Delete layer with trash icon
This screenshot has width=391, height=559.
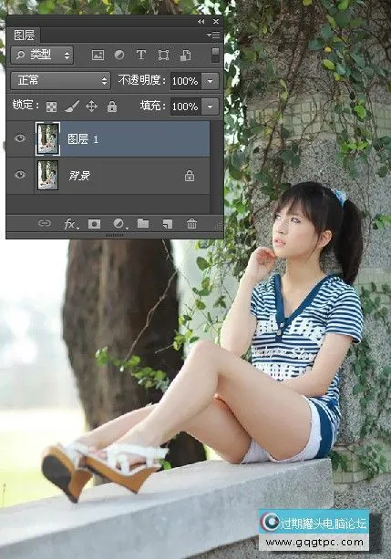click(x=191, y=224)
